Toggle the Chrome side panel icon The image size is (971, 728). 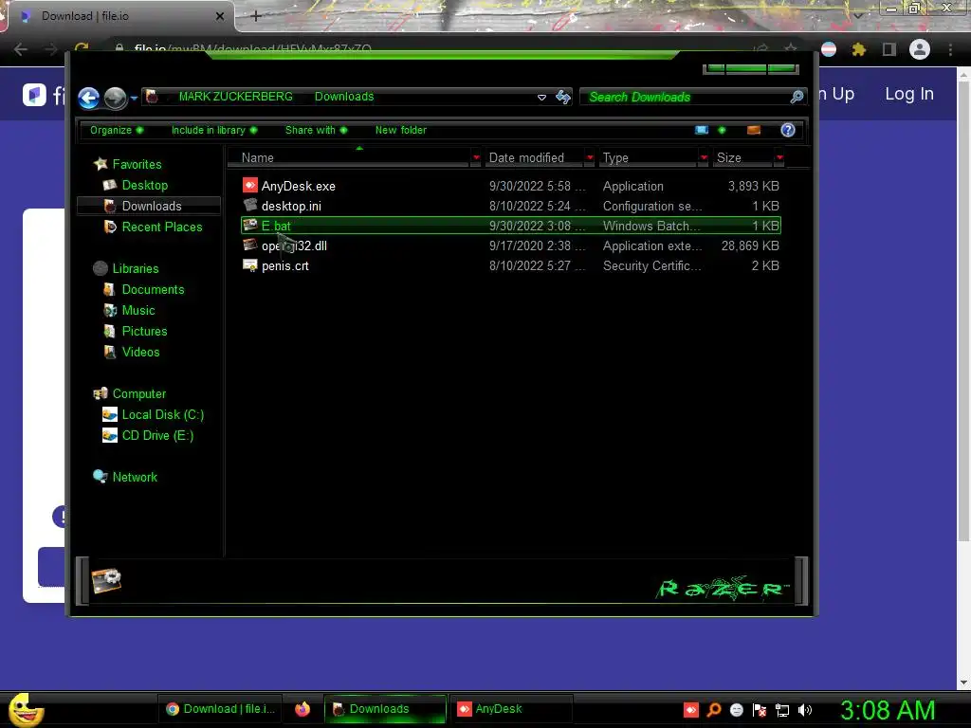[x=889, y=49]
